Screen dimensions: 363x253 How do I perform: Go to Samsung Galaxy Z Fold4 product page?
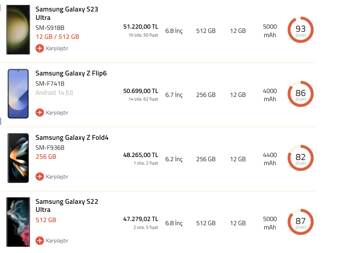72,138
